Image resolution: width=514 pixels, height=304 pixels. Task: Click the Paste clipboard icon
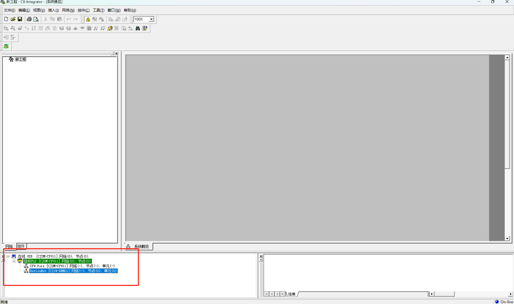(60, 19)
